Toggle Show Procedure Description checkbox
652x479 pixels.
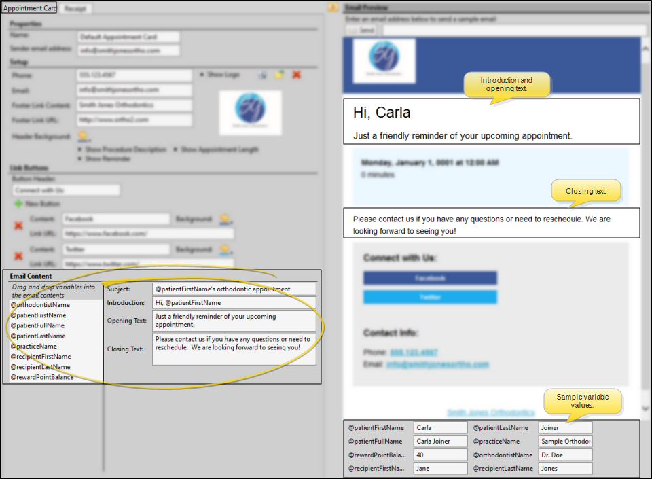tap(81, 149)
